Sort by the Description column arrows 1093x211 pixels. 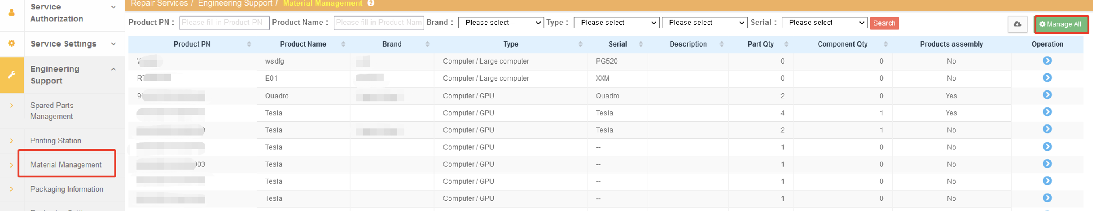click(x=721, y=44)
